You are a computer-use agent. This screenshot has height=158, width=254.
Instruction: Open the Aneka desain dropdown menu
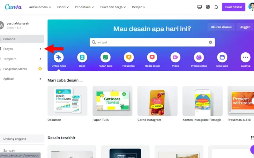pos(40,7)
